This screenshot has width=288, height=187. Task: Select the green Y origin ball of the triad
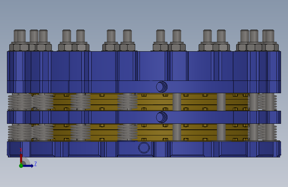(21, 166)
